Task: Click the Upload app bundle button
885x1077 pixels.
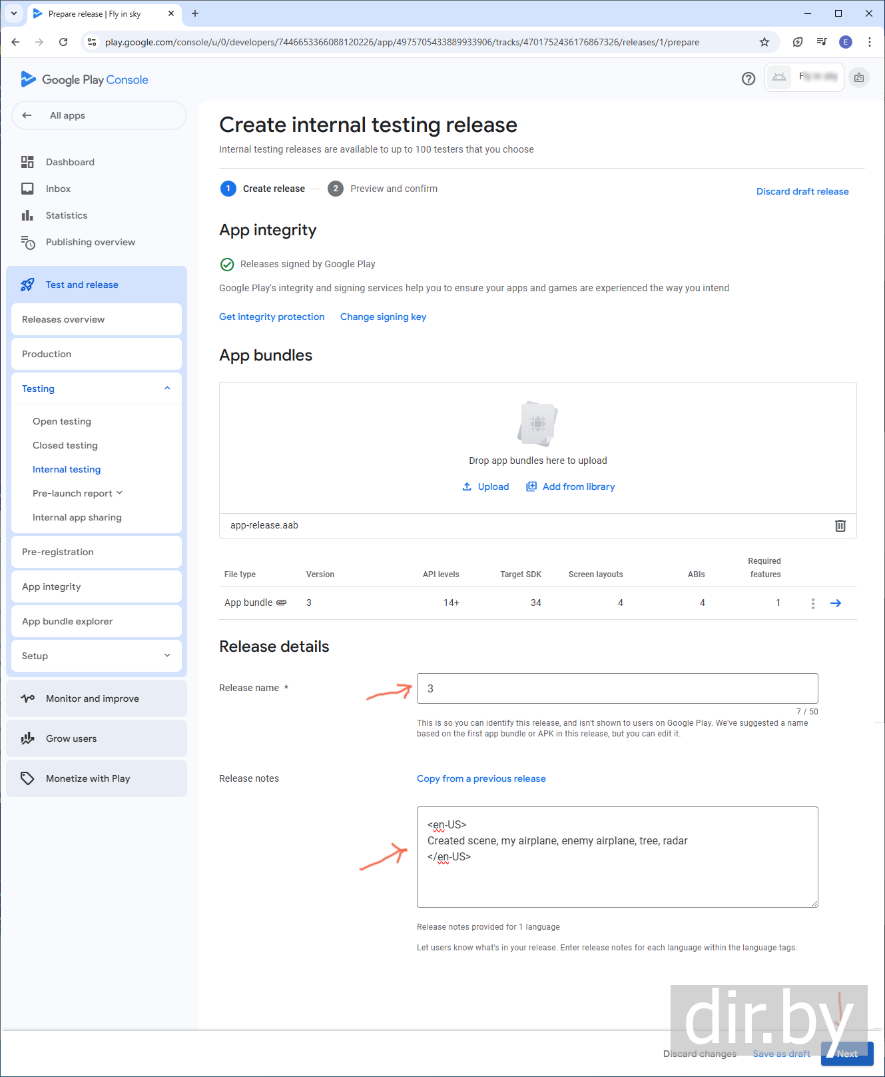Action: [486, 487]
